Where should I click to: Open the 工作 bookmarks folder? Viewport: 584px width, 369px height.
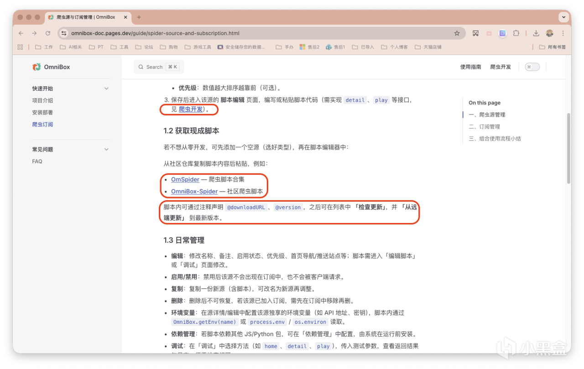44,47
